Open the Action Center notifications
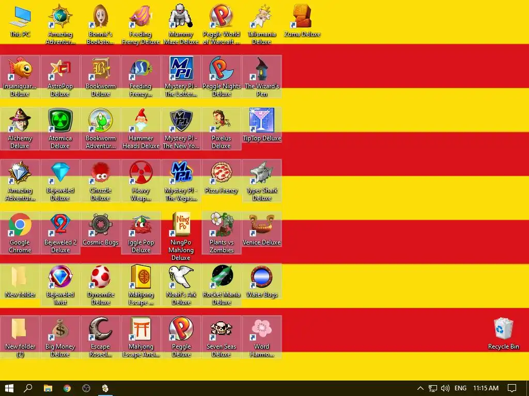The width and height of the screenshot is (529, 396). (512, 388)
